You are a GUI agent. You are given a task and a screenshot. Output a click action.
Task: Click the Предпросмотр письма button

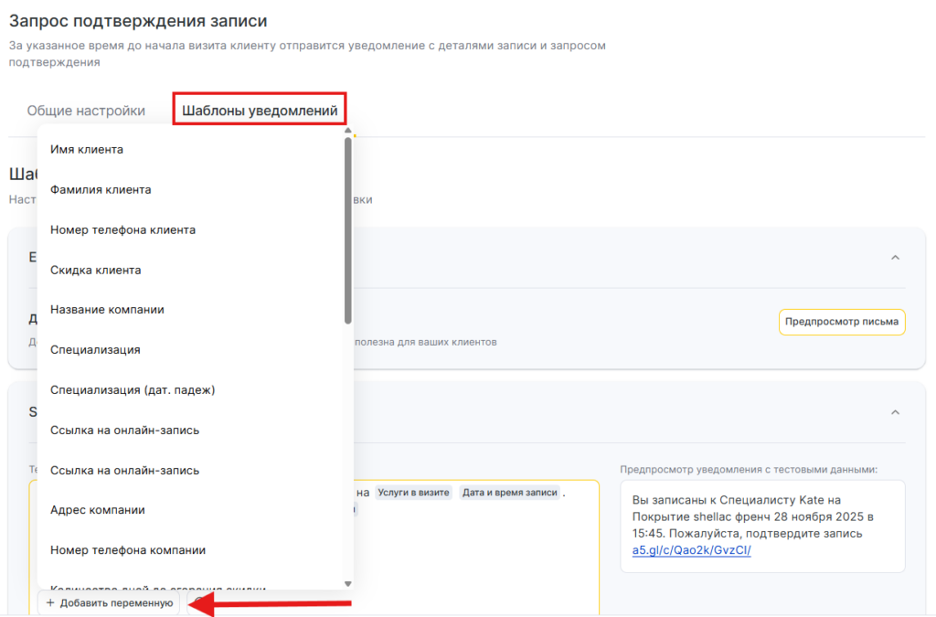(x=842, y=322)
